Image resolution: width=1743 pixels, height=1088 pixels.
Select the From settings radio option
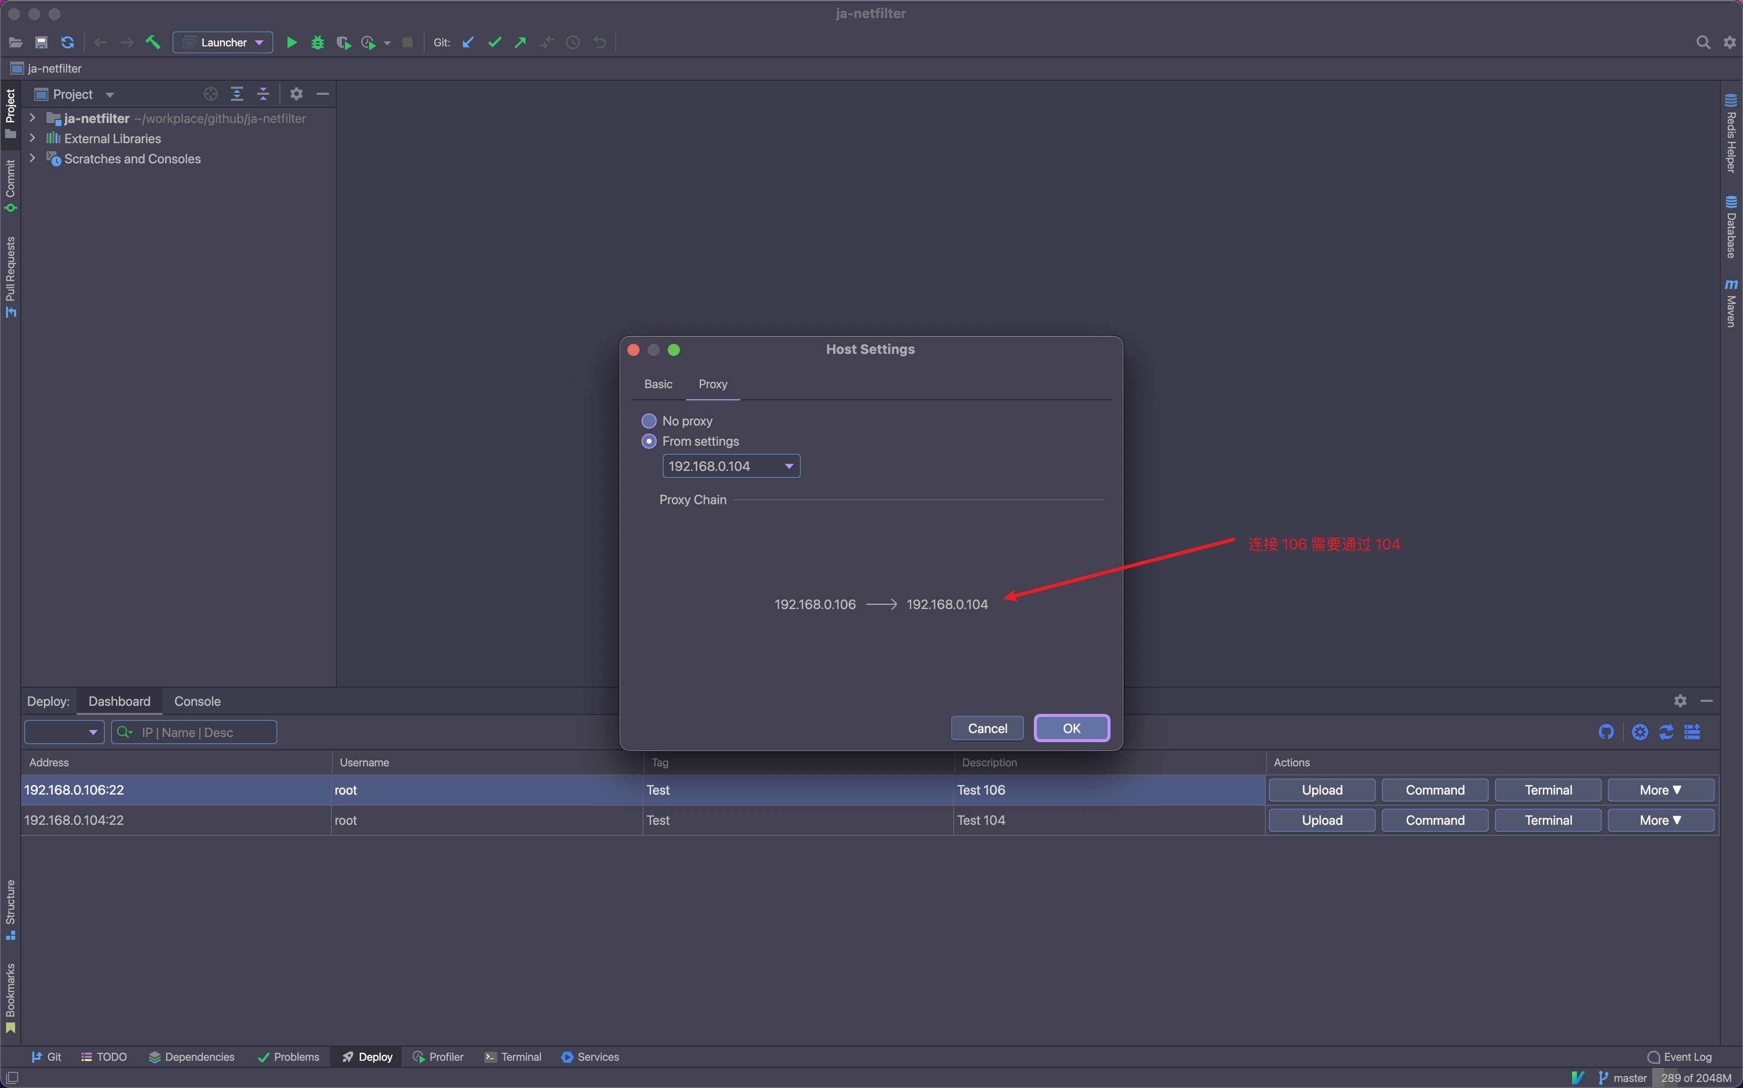[x=649, y=441]
